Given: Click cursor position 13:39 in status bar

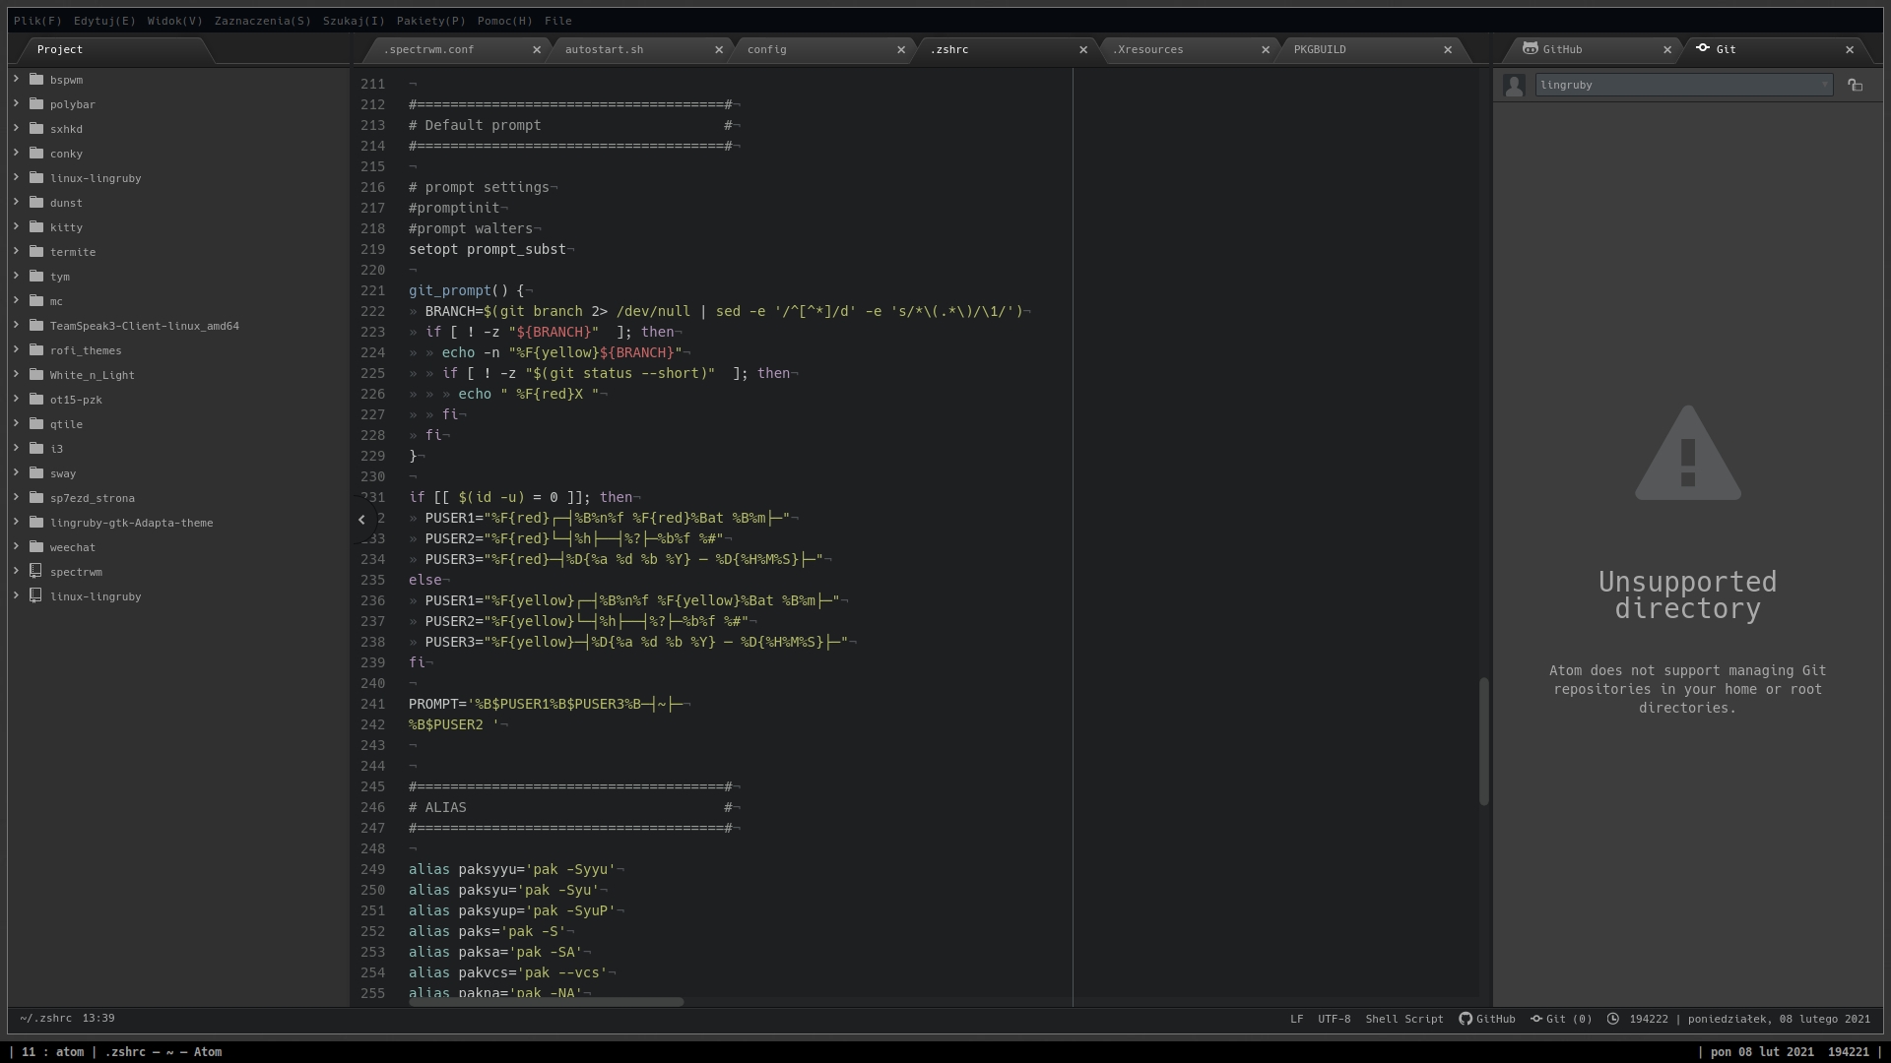Looking at the screenshot, I should tap(98, 1018).
